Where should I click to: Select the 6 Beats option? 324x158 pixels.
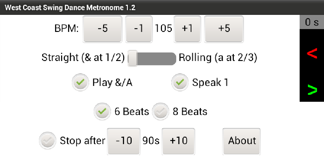102,112
